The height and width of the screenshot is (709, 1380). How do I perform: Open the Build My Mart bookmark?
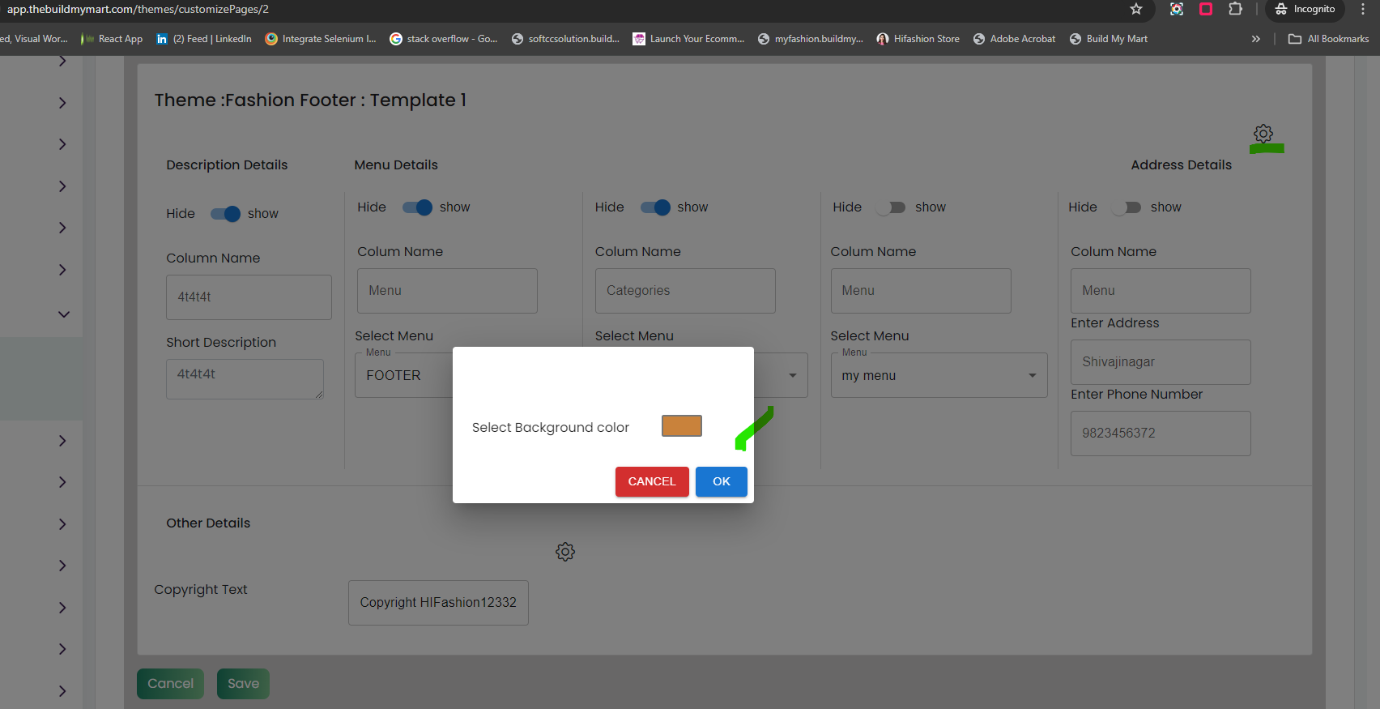pyautogui.click(x=1109, y=39)
